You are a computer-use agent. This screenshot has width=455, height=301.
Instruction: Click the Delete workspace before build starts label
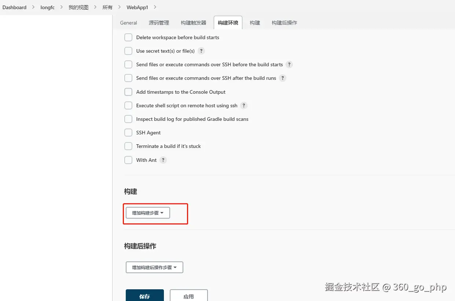177,37
